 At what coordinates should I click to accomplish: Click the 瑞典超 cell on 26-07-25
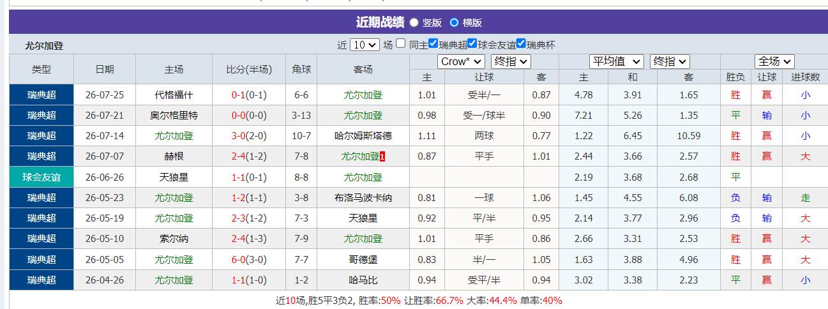(x=41, y=94)
